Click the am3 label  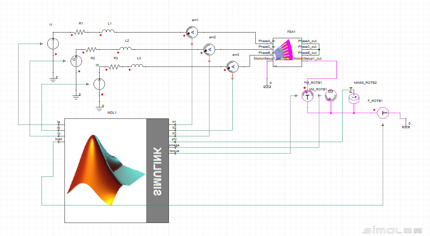pyautogui.click(x=236, y=55)
